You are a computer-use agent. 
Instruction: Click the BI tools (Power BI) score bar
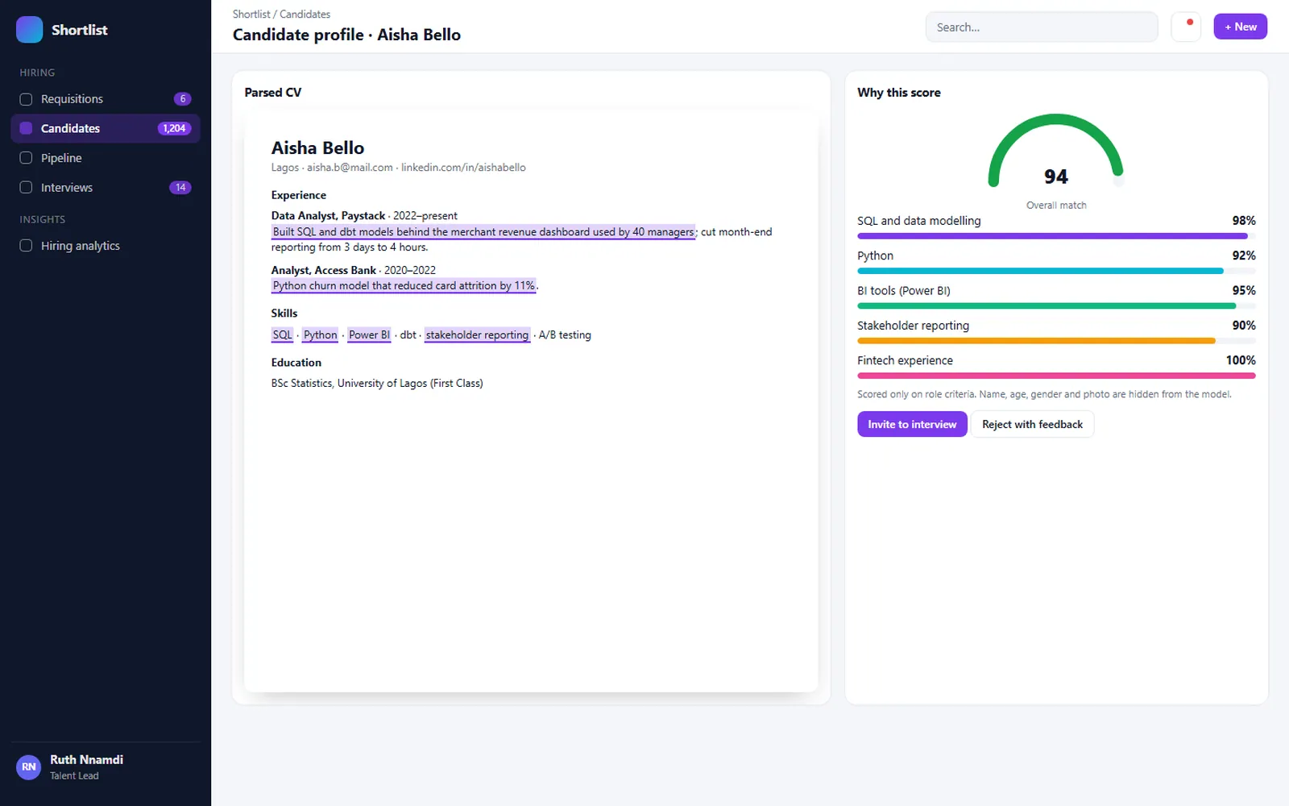(x=1056, y=306)
